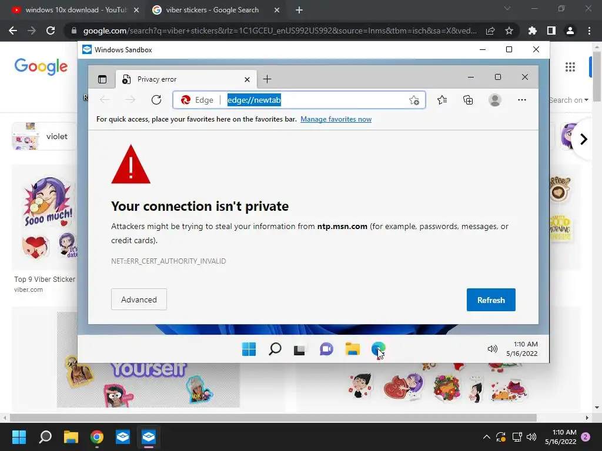Click Edge forward arrow in Sandbox browser
Image resolution: width=602 pixels, height=451 pixels.
click(x=131, y=100)
